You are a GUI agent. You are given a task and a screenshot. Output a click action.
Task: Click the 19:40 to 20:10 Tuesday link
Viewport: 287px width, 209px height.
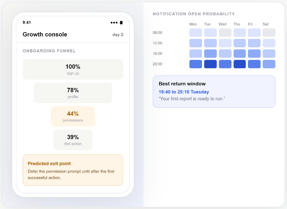click(184, 92)
